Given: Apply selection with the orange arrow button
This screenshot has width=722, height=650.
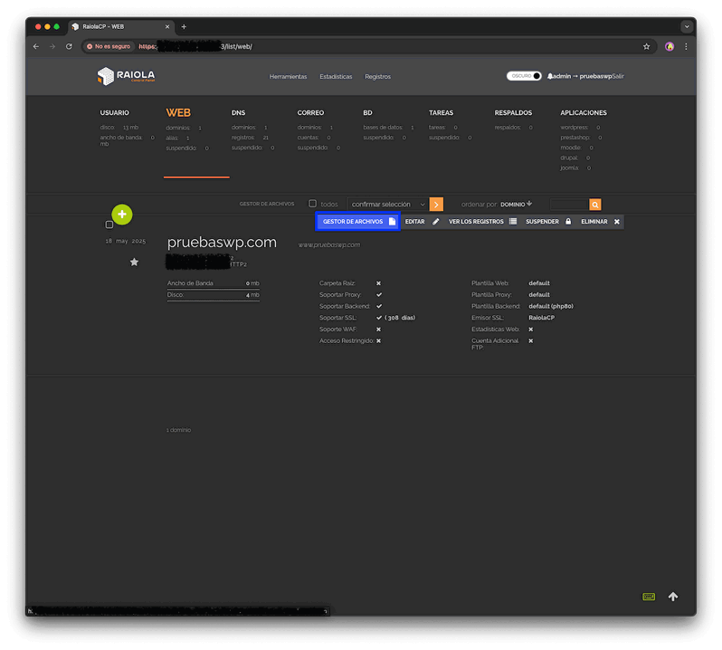Looking at the screenshot, I should pyautogui.click(x=436, y=204).
